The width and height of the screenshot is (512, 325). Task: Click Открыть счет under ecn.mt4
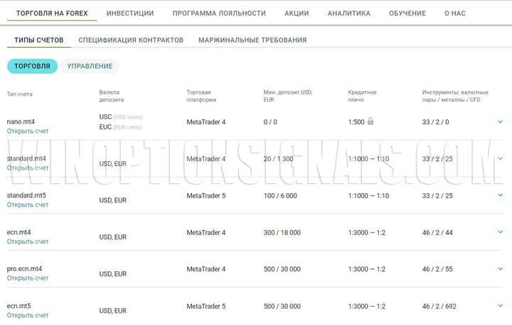click(x=28, y=242)
